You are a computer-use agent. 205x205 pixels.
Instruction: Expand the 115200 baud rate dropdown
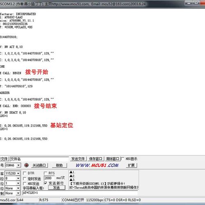point(12,173)
